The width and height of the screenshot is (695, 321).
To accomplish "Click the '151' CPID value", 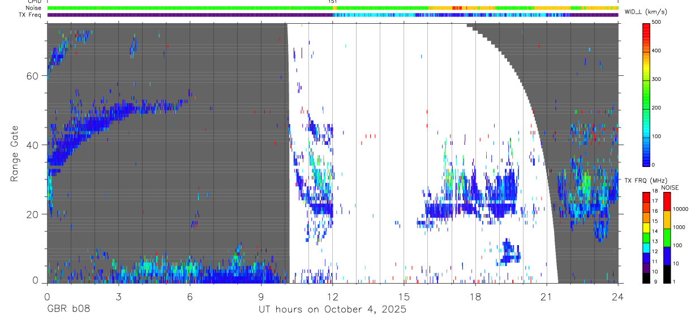I will pyautogui.click(x=332, y=2).
